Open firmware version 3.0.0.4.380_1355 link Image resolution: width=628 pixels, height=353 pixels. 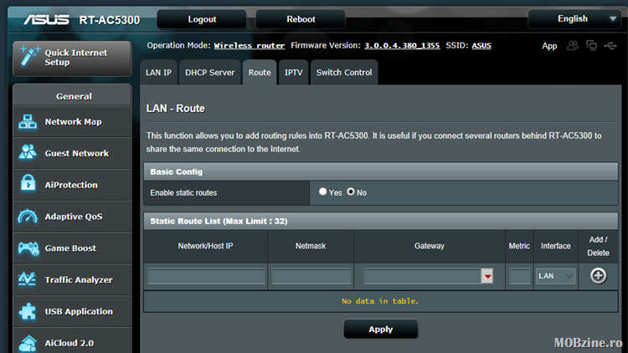click(402, 46)
